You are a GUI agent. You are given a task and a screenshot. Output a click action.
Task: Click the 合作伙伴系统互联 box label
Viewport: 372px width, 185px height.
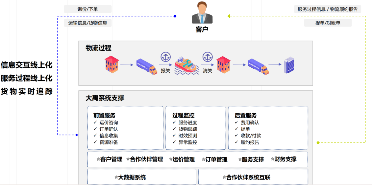[248, 177]
